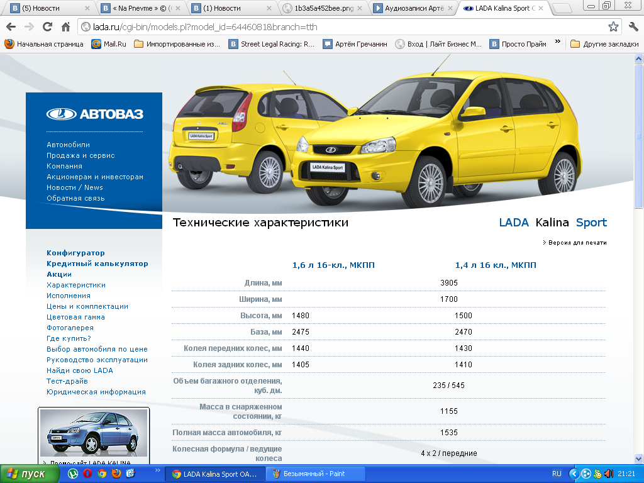Close the 'Аудиозаписи Артё' tab
644x483 pixels.
tap(450, 8)
